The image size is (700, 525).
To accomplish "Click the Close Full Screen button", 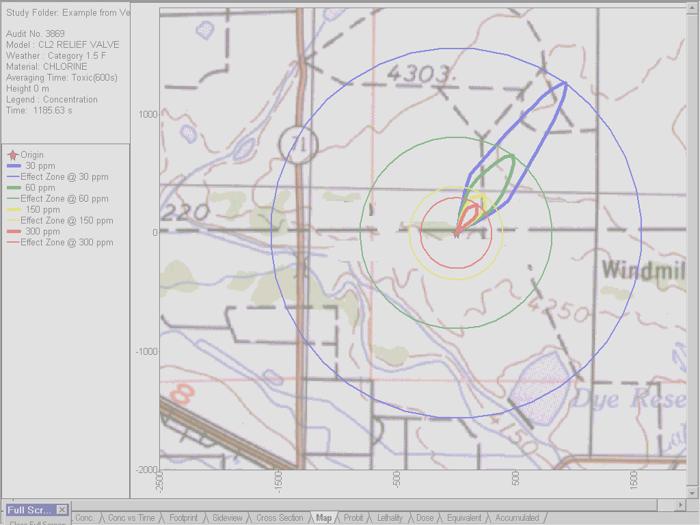I will tap(38, 522).
